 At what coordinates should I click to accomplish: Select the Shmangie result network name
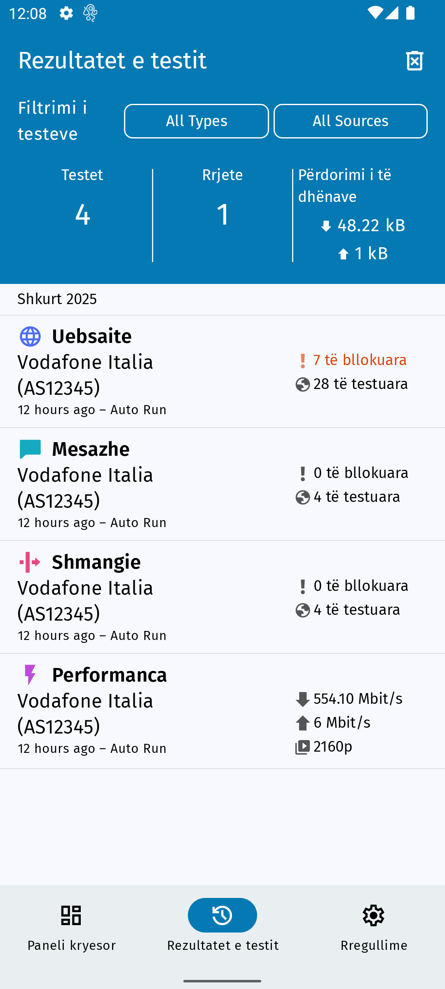(85, 600)
